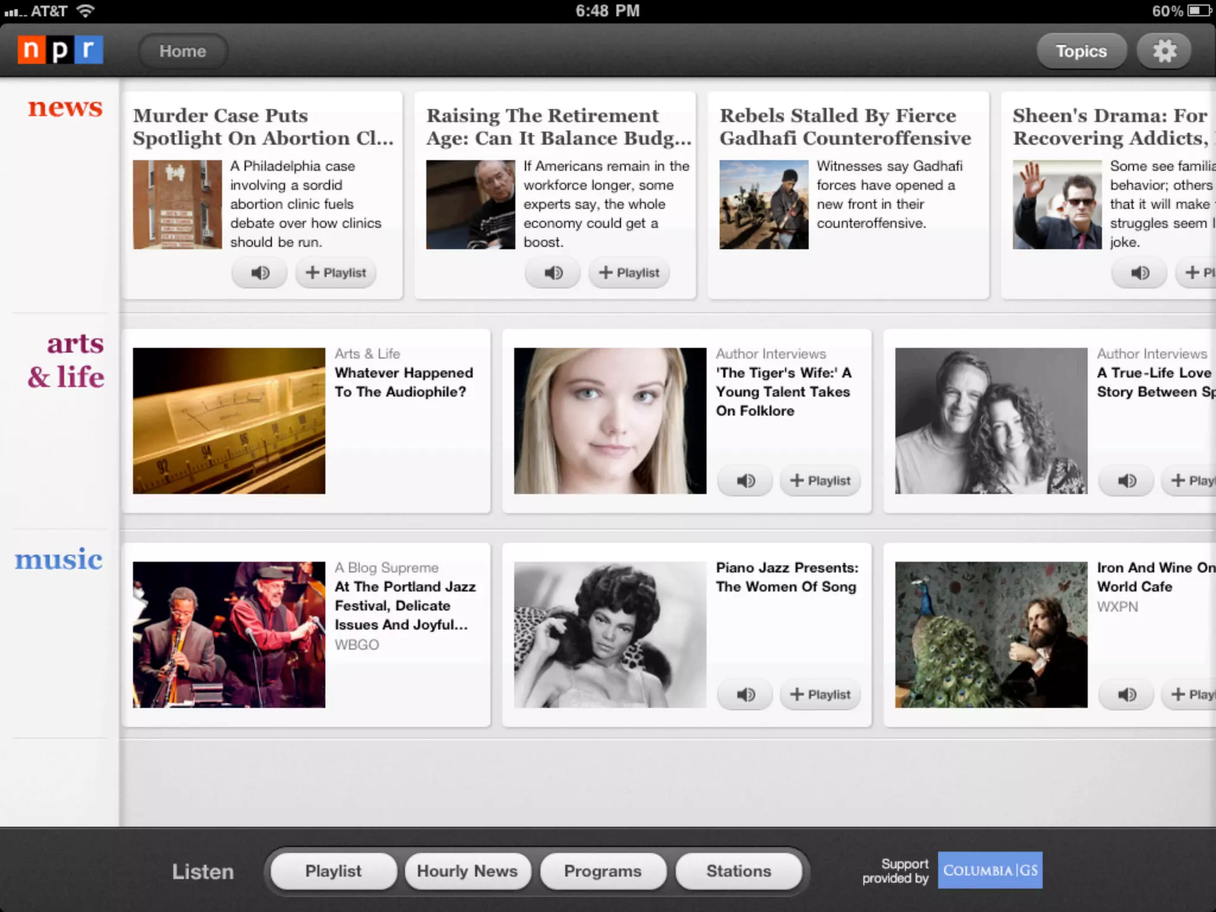Open the Programs tab
Image resolution: width=1216 pixels, height=912 pixels.
tap(603, 871)
